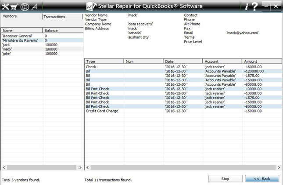Open the question mark help icon

(254, 7)
